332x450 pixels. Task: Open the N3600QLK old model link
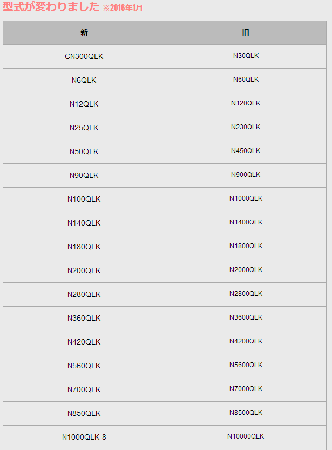point(246,317)
